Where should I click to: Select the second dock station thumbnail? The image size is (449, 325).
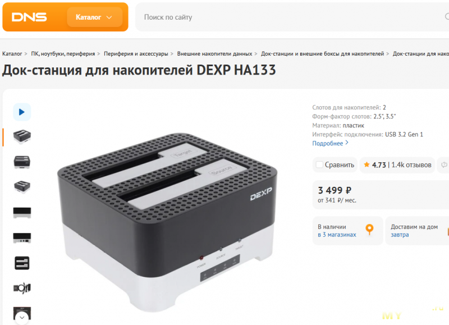[22, 162]
